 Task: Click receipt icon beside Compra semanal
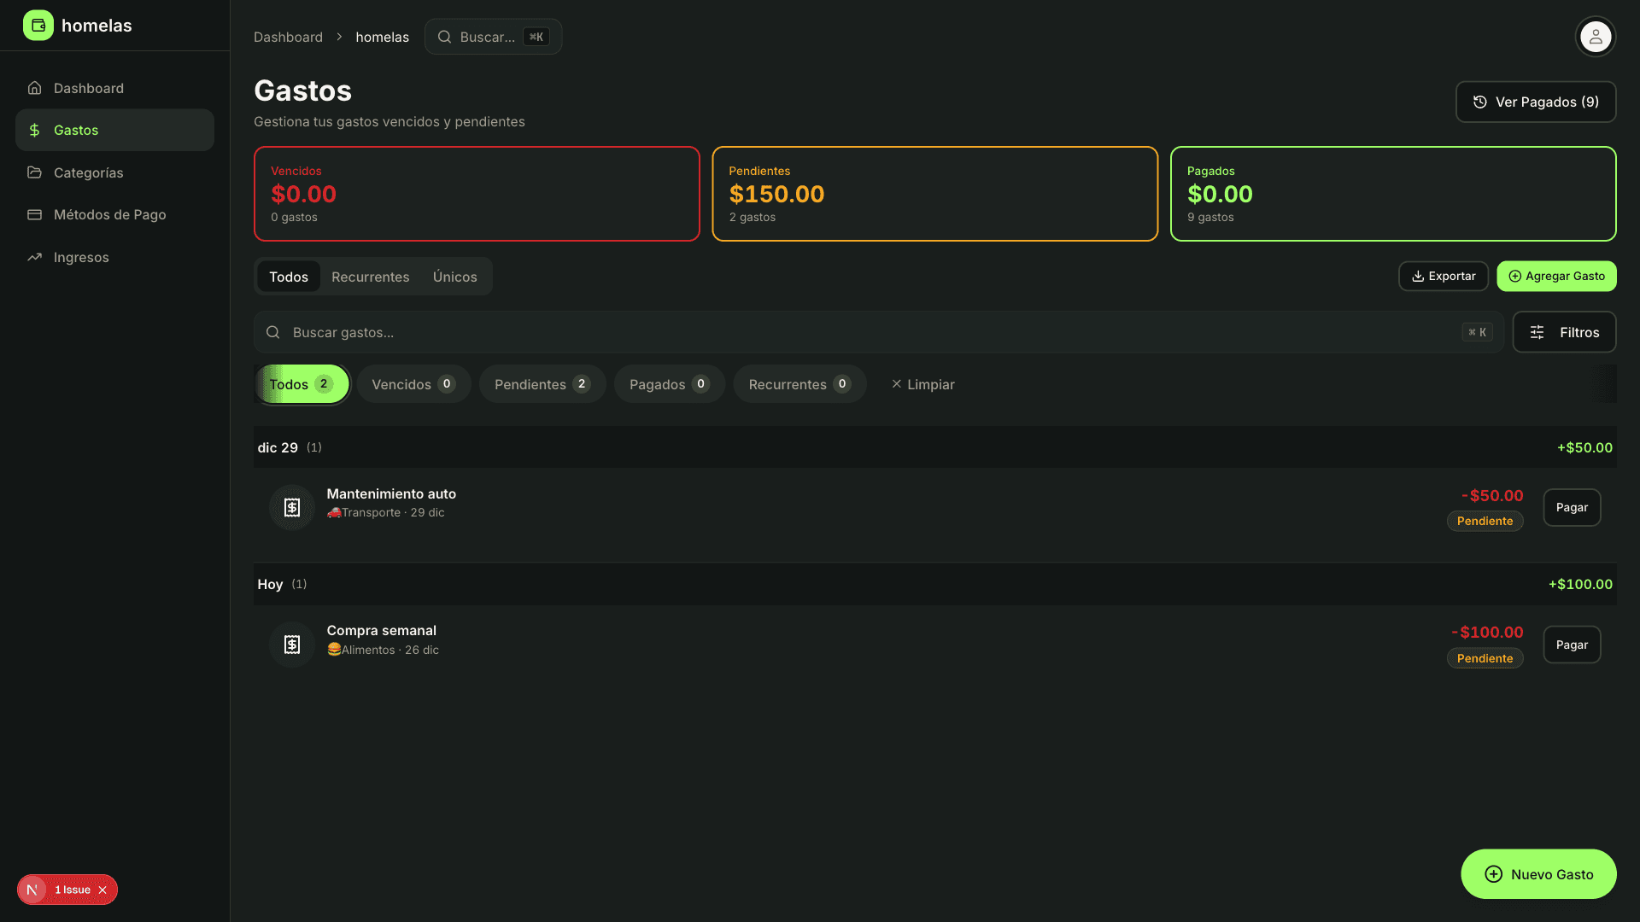point(292,645)
